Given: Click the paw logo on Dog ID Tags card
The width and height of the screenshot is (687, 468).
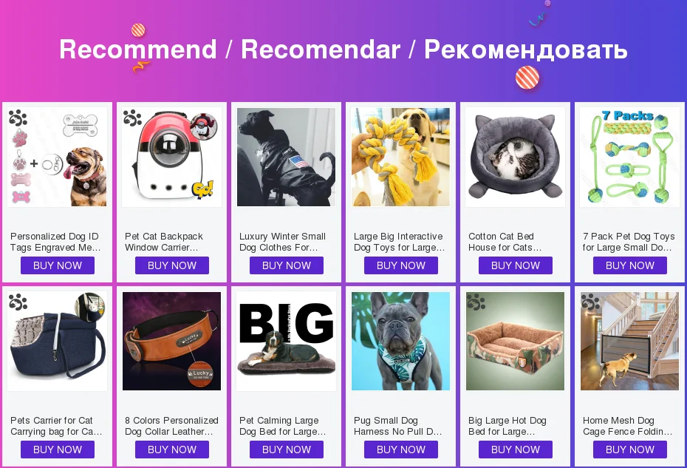Looking at the screenshot, I should (18, 118).
